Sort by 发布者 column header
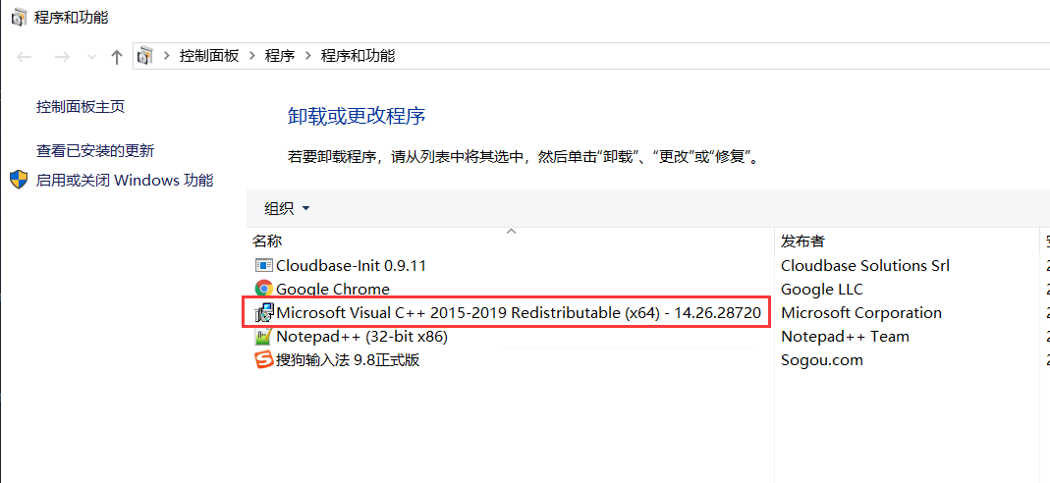This screenshot has height=483, width=1050. tap(802, 241)
